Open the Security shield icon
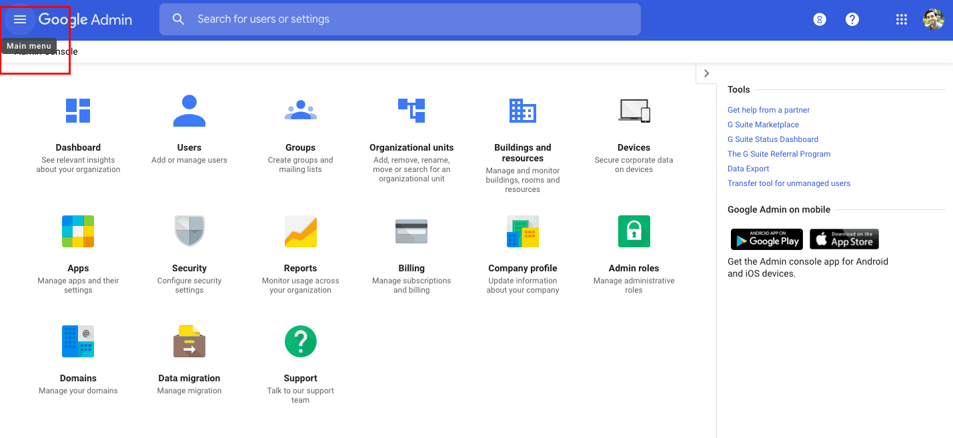The image size is (953, 438). click(x=189, y=231)
